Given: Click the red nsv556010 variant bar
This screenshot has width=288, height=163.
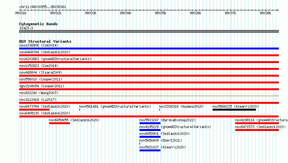Looking at the screenshot, I should 149,82.
